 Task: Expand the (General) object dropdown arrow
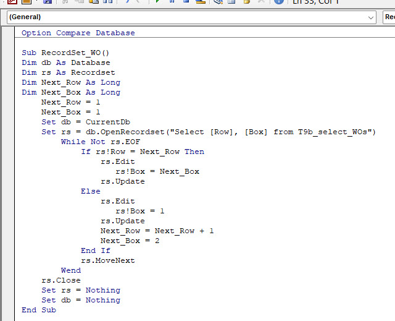pyautogui.click(x=370, y=17)
